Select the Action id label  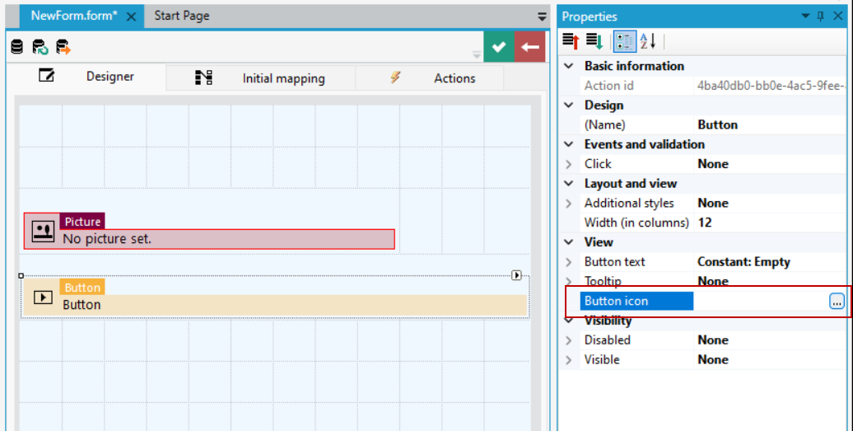(x=608, y=86)
